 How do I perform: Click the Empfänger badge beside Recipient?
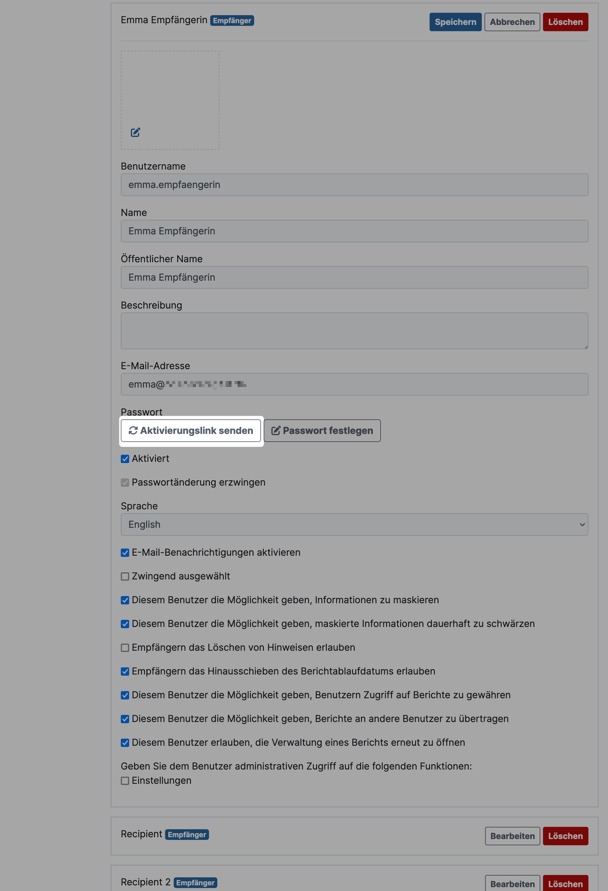pyautogui.click(x=186, y=835)
